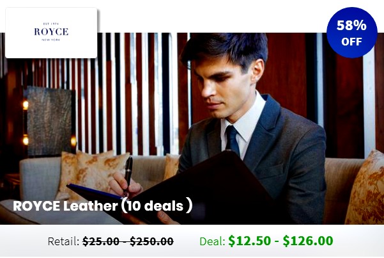Click the "58%" text in the blue circle

tap(351, 25)
